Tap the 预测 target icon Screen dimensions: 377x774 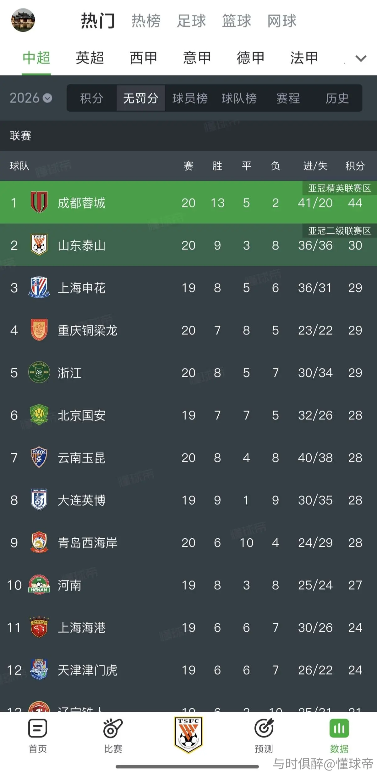coord(264,728)
